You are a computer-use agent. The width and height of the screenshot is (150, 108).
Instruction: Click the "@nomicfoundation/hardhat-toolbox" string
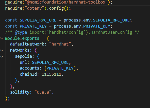(66, 2)
